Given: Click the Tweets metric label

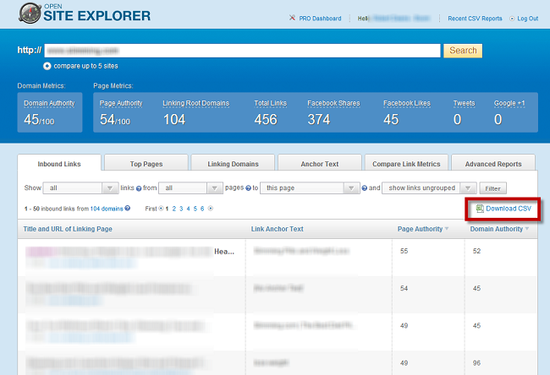Looking at the screenshot, I should pos(464,103).
